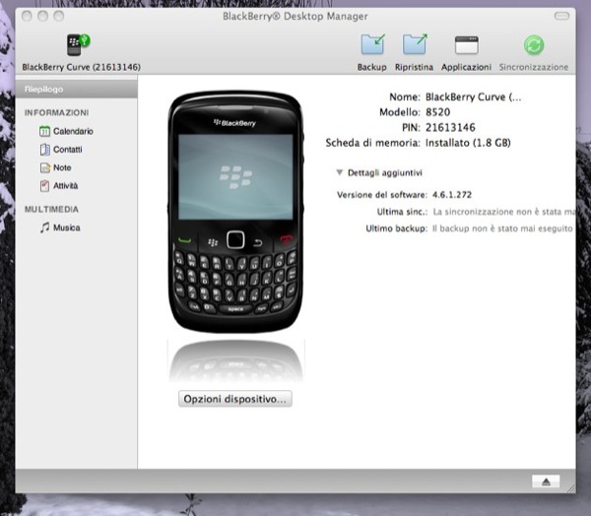The image size is (591, 516).
Task: Click the Nome value BlackBerry Curve (...
Action: click(474, 97)
